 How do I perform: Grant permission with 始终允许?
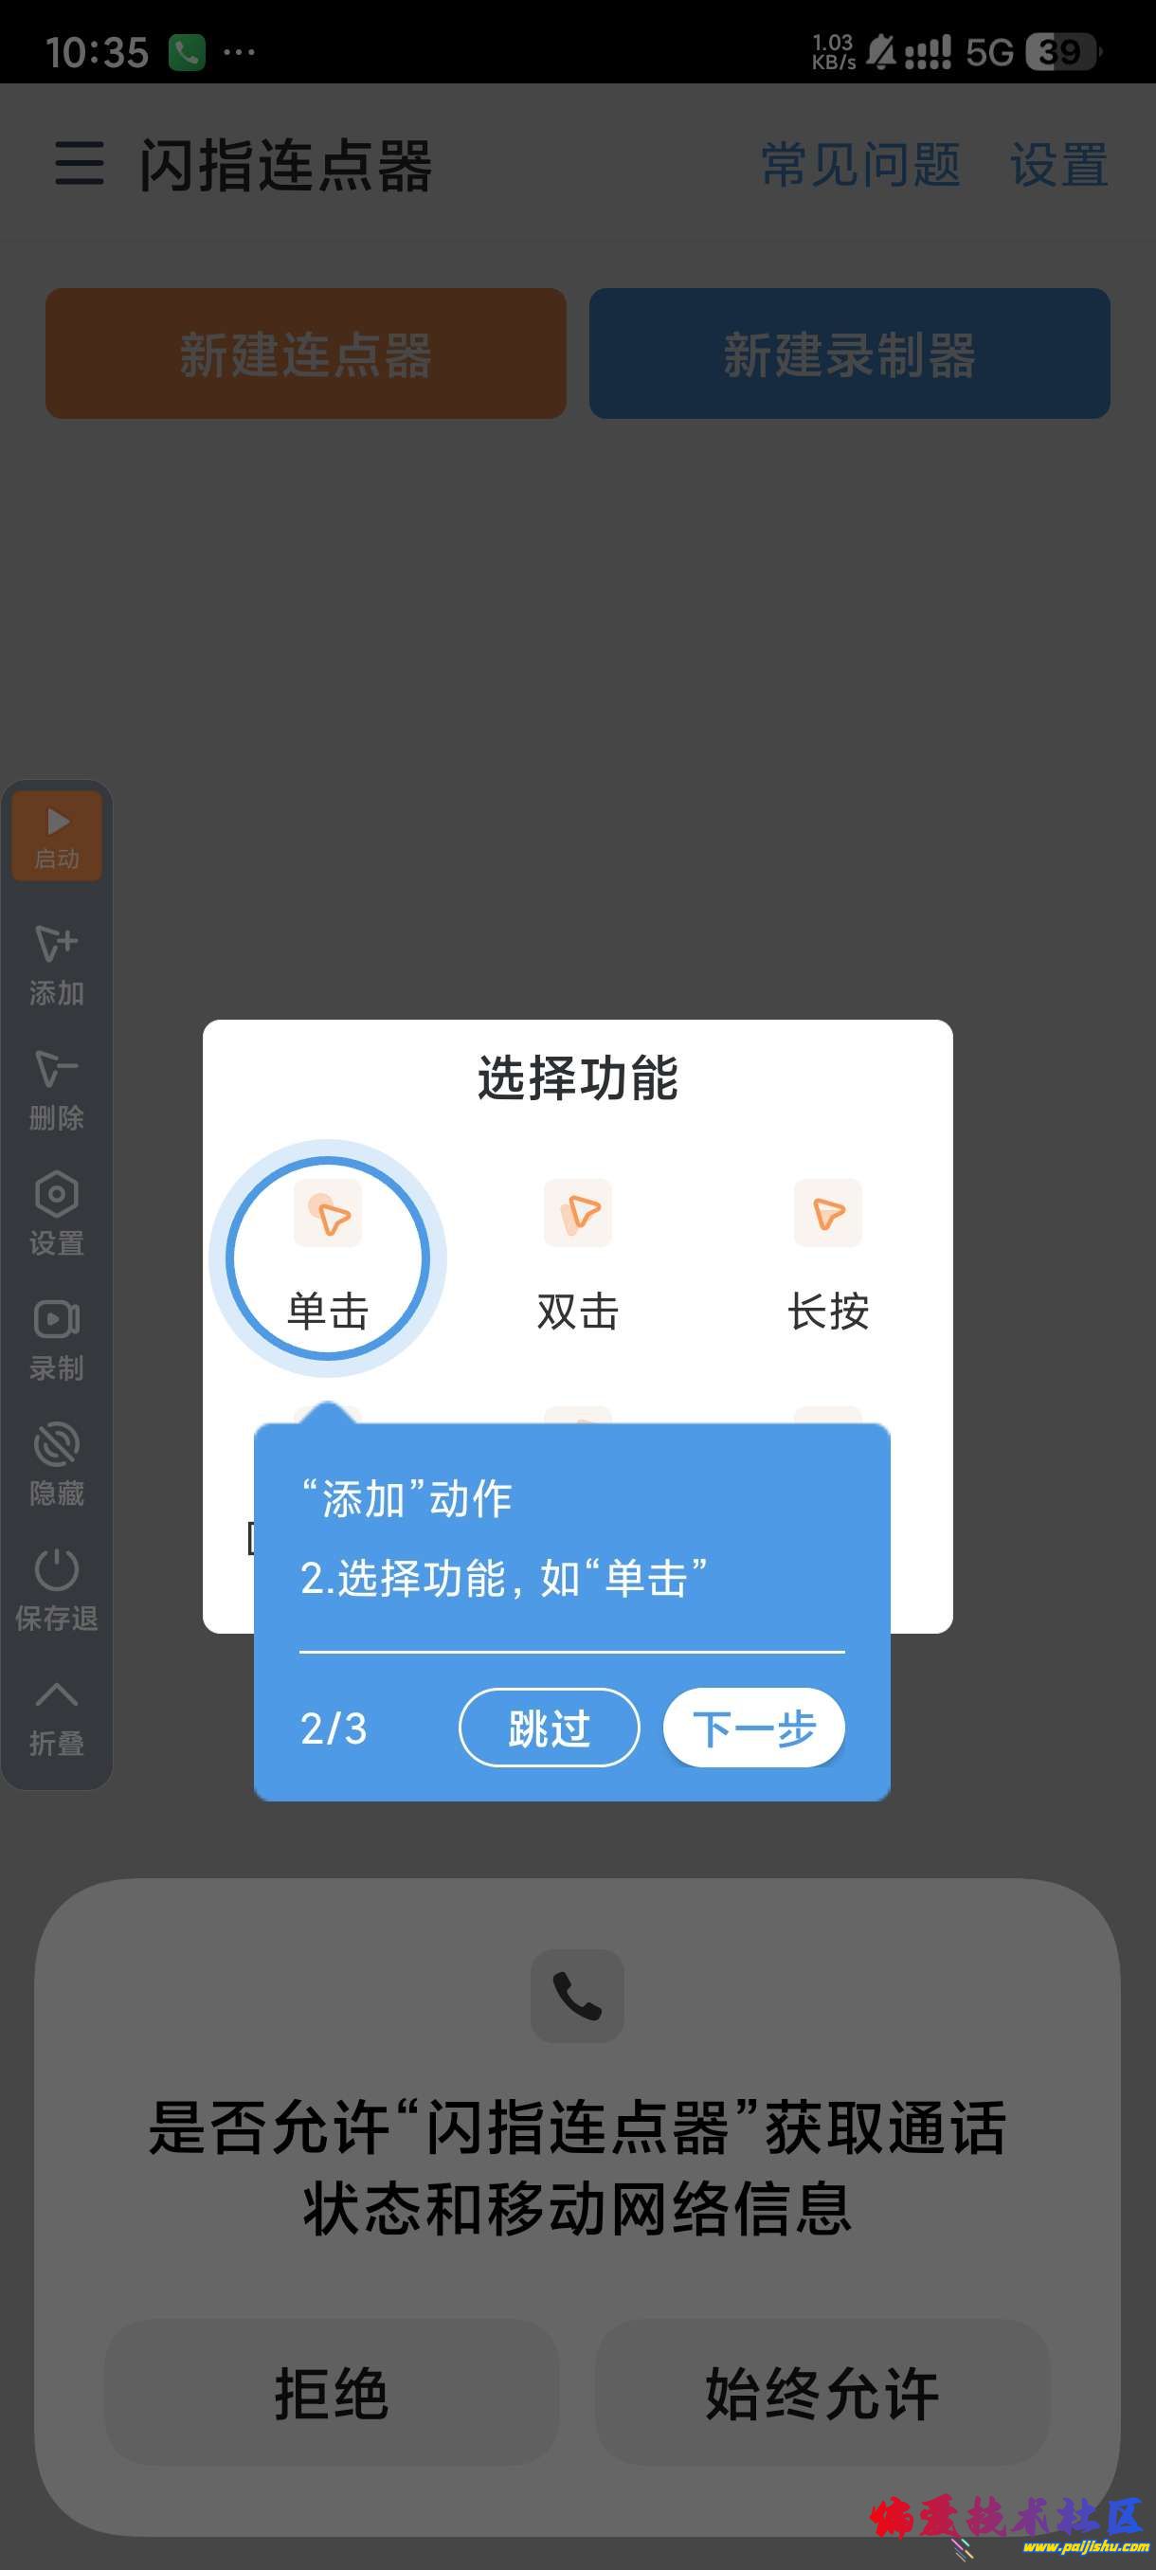tap(822, 2393)
